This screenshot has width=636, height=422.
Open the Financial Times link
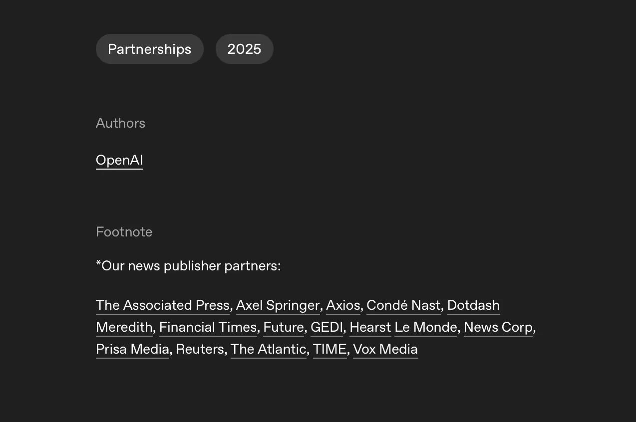208,327
